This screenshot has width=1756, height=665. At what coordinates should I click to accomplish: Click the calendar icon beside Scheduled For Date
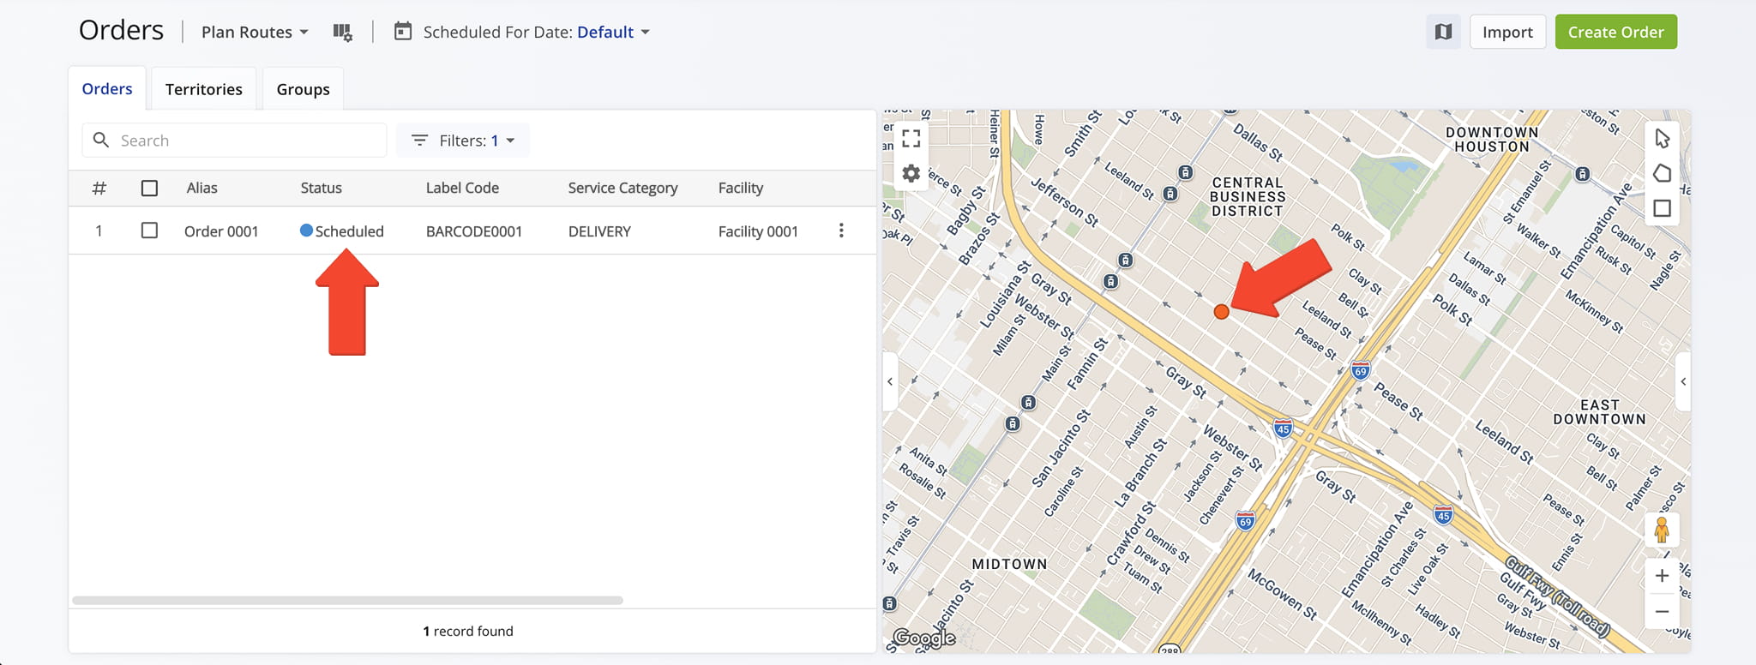pos(402,32)
